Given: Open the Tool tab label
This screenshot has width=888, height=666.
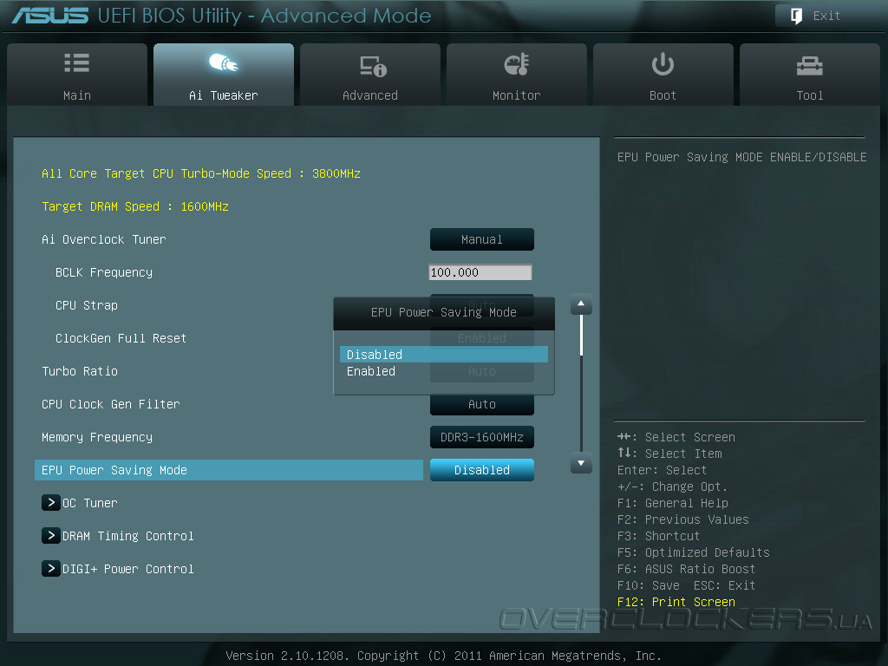Looking at the screenshot, I should (x=810, y=95).
